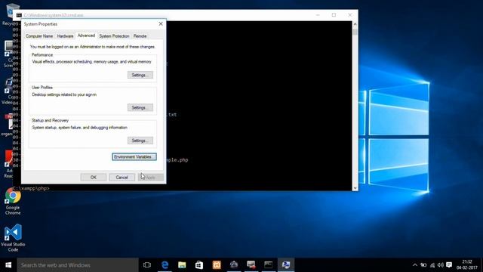
Task: Open Google Chrome desktop shortcut
Action: [13, 202]
